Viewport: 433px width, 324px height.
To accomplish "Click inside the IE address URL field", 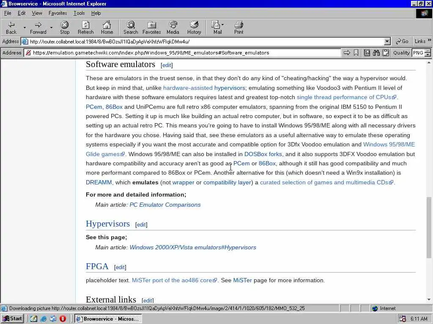I will 206,42.
